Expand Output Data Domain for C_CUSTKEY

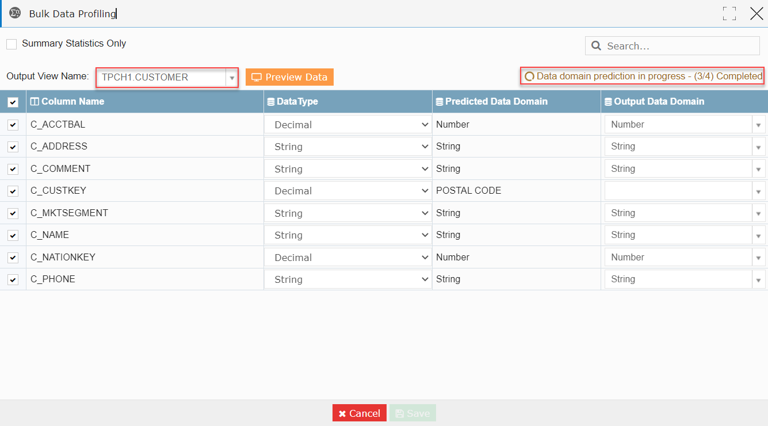(x=759, y=191)
